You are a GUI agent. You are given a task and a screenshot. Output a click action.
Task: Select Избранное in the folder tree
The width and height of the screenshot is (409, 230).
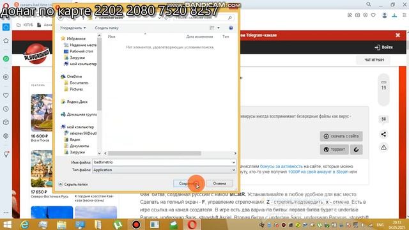[x=76, y=38]
